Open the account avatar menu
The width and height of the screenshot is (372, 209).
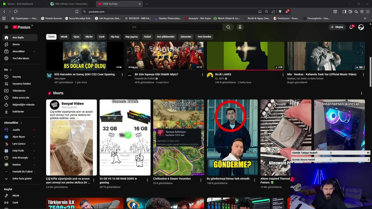pos(361,27)
